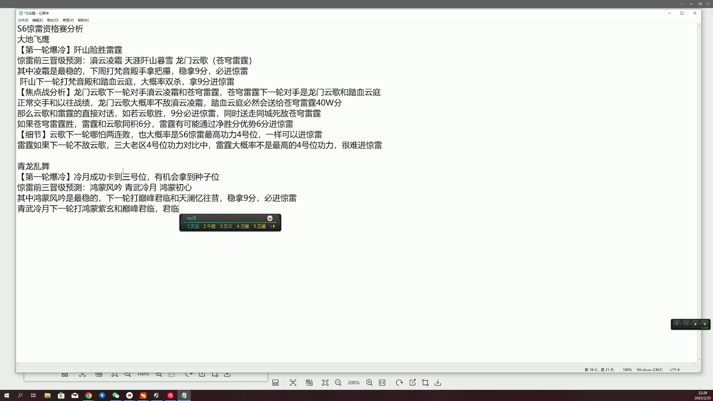Click the 1:1 actual size icon

381,382
